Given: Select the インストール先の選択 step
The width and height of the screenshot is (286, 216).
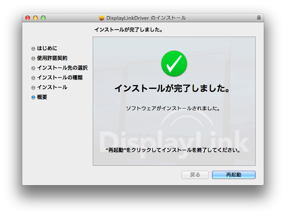Looking at the screenshot, I should (62, 68).
